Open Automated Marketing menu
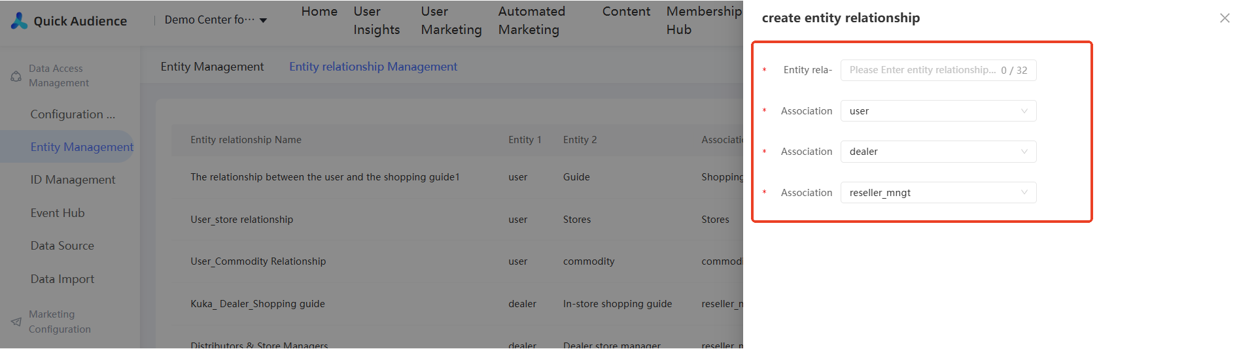 click(531, 20)
